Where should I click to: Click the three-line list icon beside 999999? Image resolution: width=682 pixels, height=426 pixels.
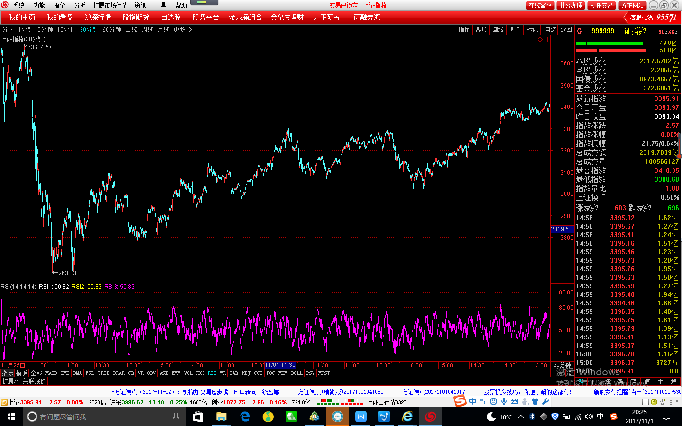[x=587, y=31]
